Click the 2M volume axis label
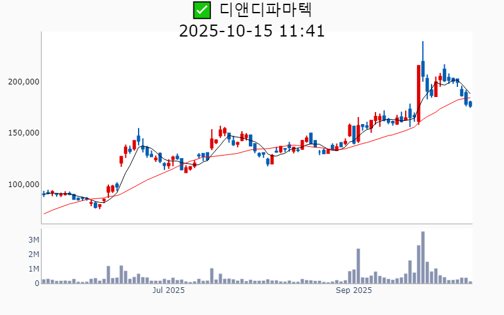 34,255
